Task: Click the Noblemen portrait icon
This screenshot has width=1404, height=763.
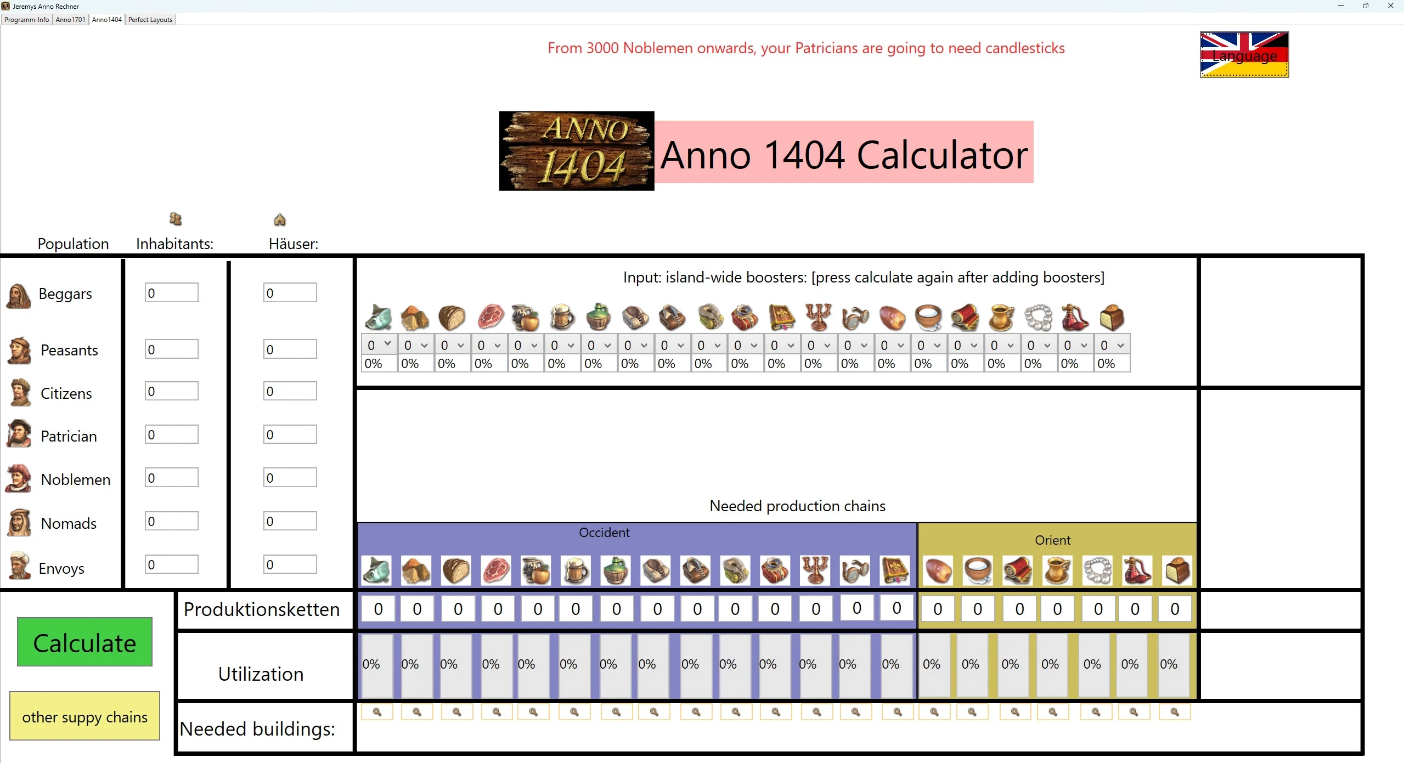Action: (19, 478)
